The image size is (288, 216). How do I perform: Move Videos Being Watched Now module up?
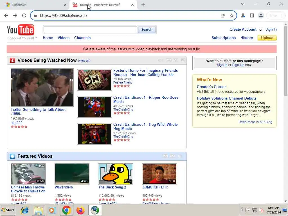(169, 60)
